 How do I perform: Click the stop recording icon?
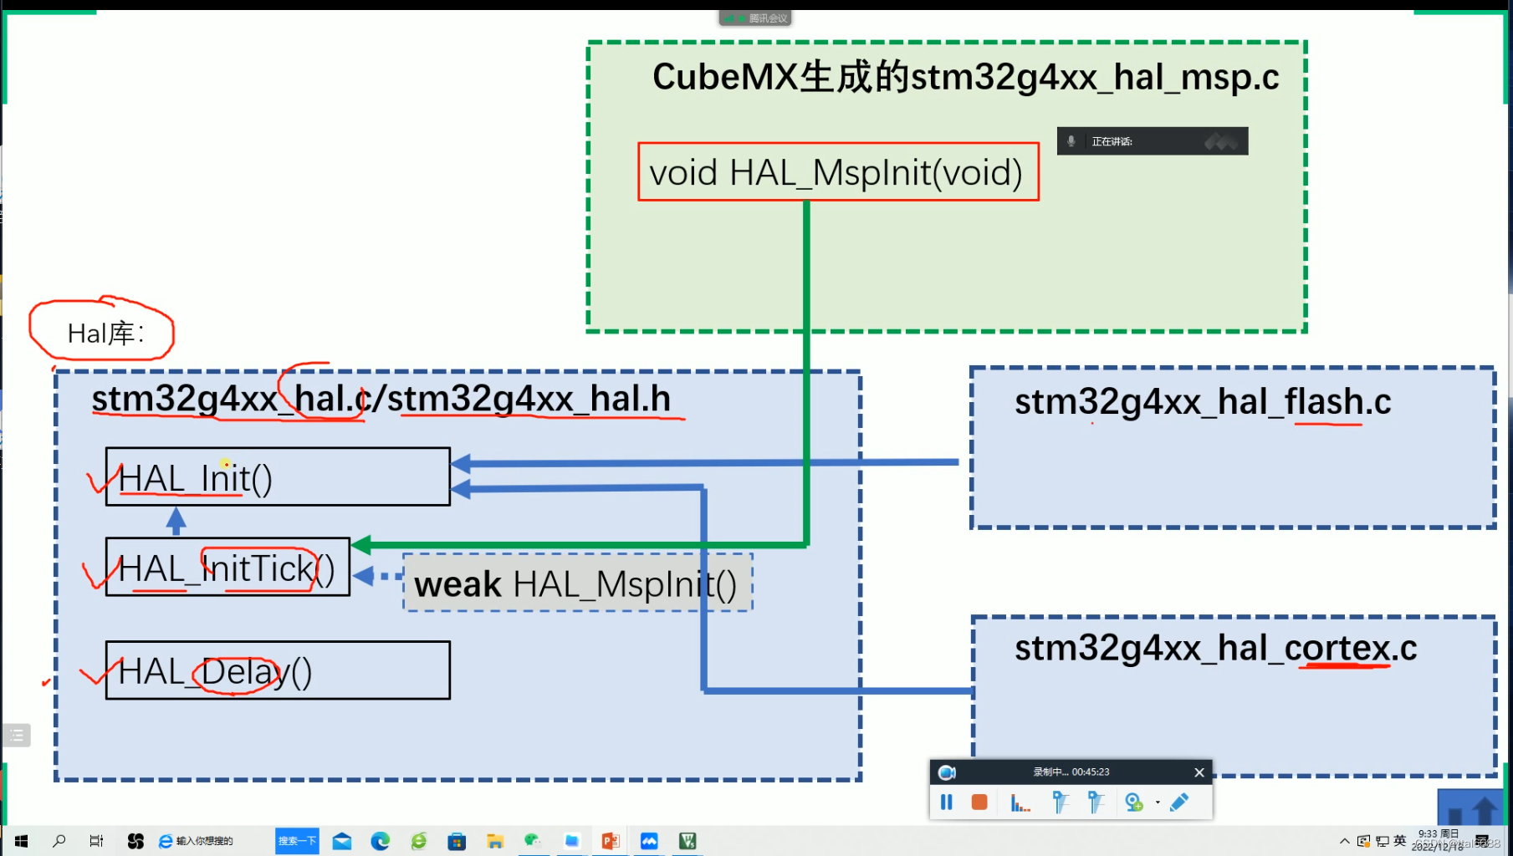pyautogui.click(x=979, y=802)
